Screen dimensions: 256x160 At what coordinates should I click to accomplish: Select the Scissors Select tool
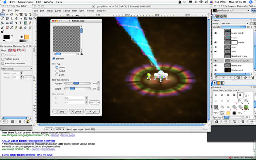[26, 15]
